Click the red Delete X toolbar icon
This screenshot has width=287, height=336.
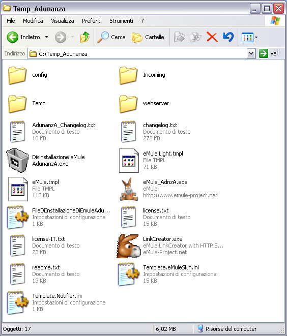pyautogui.click(x=212, y=37)
